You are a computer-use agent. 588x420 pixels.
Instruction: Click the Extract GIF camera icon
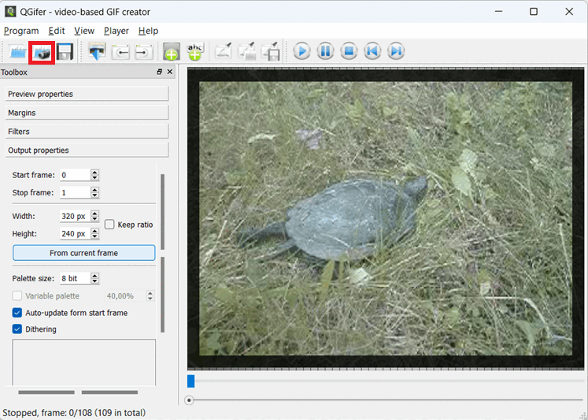pos(42,52)
